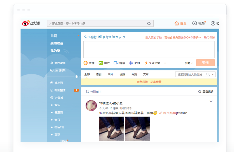Click the search magnifier in top bar

(149, 24)
